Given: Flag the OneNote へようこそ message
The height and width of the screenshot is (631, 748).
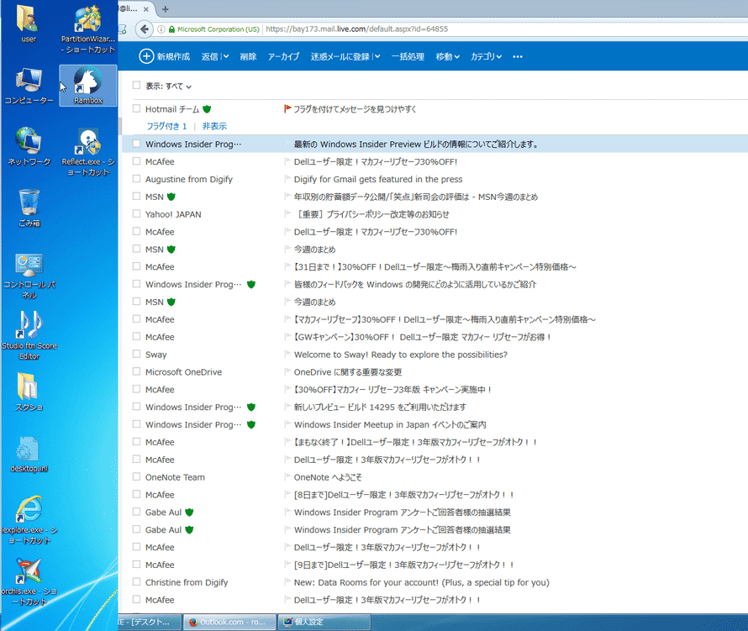Looking at the screenshot, I should click(287, 477).
